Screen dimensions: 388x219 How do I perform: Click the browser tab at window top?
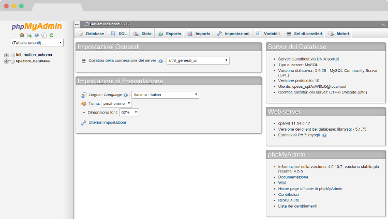[x=57, y=7]
